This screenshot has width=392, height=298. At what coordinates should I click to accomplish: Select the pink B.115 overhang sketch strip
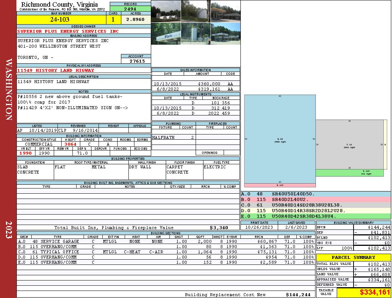(280, 185)
